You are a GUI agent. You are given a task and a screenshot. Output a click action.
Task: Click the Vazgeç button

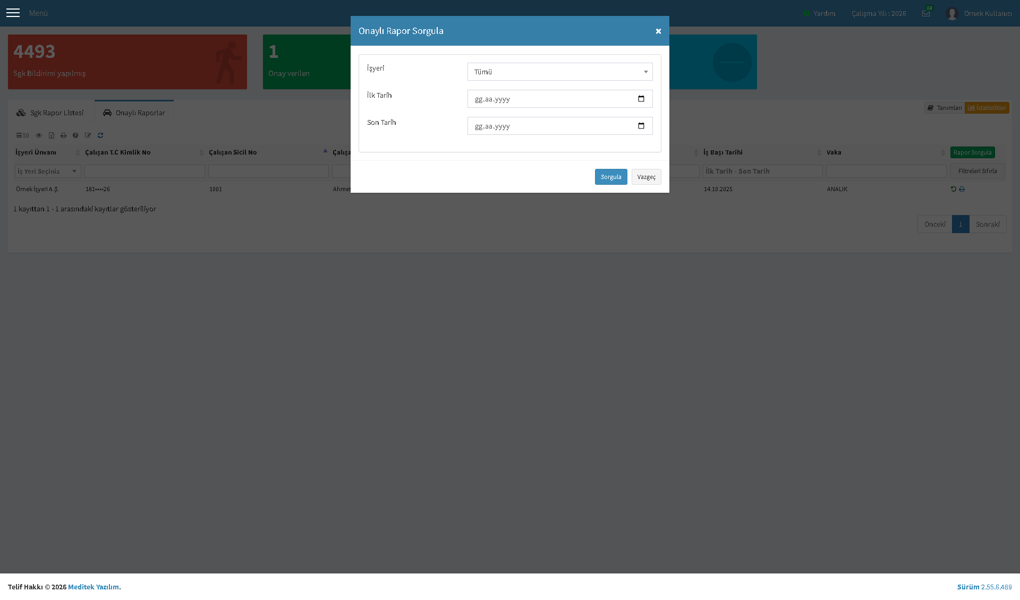point(647,177)
